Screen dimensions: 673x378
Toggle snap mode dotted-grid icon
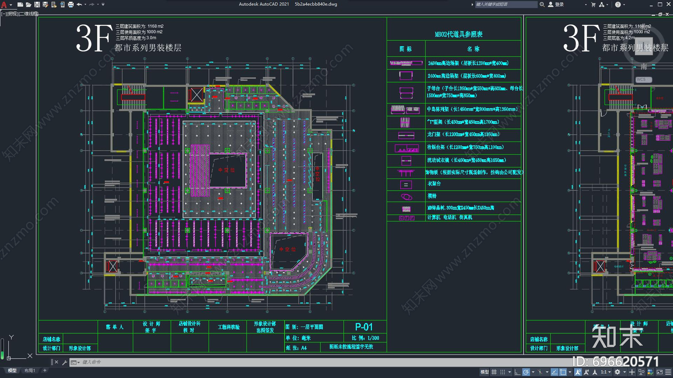point(503,372)
